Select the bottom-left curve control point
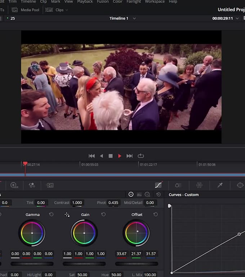Screen dimensions: 245x277 (171, 273)
